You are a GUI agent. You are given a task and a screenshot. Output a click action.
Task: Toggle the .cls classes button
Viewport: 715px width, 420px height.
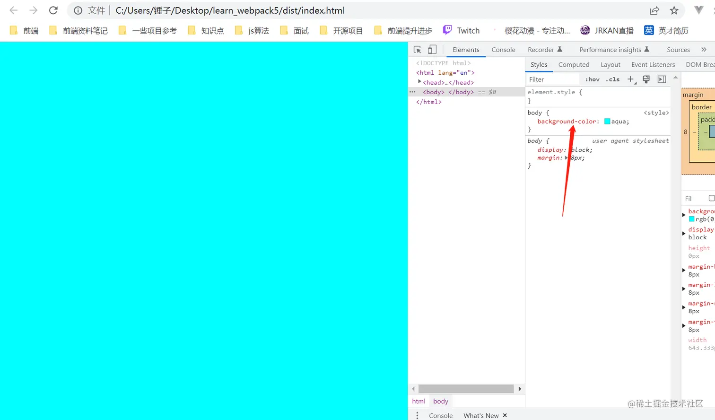[x=613, y=79]
